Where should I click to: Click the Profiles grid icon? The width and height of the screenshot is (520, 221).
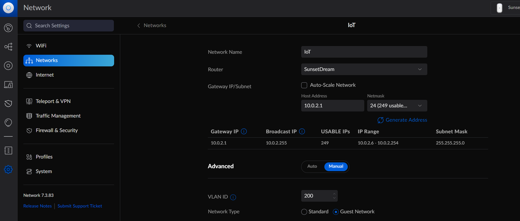29,157
